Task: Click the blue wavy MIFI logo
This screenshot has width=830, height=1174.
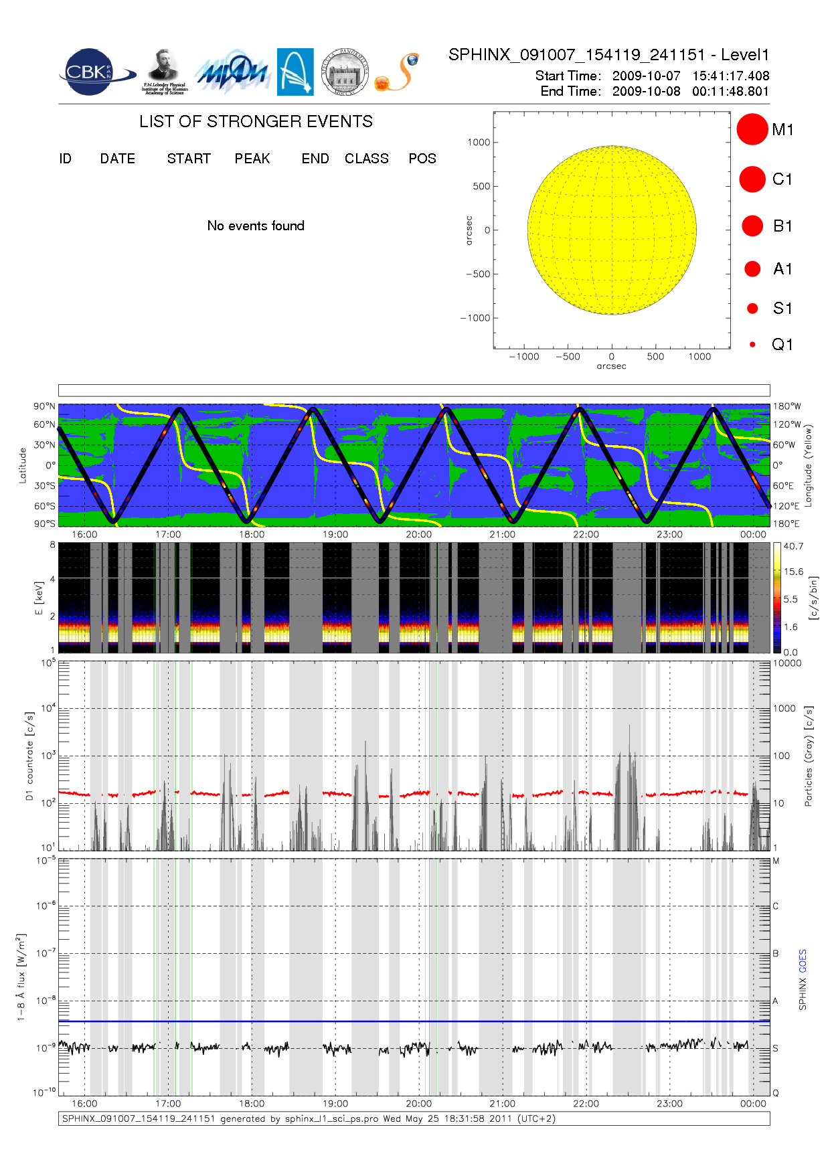Action: click(x=232, y=72)
